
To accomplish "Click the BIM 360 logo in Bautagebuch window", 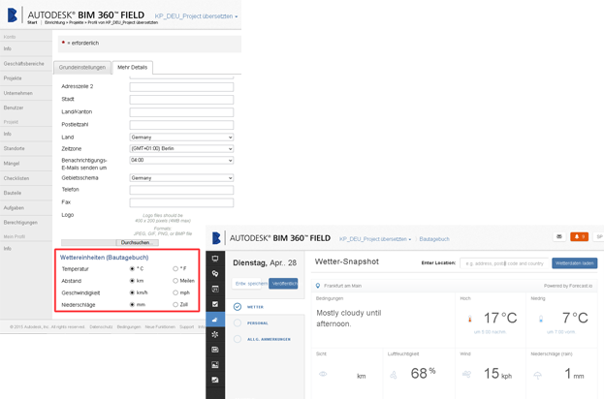I will click(216, 238).
